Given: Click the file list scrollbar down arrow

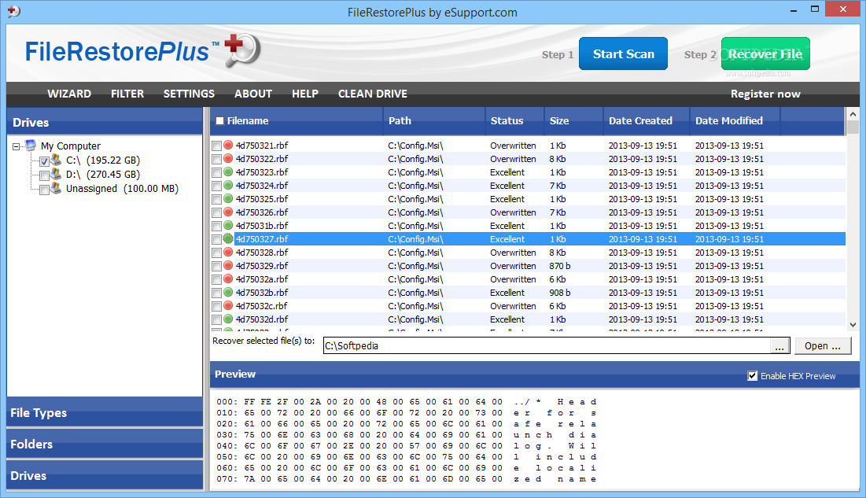Looking at the screenshot, I should (x=853, y=324).
